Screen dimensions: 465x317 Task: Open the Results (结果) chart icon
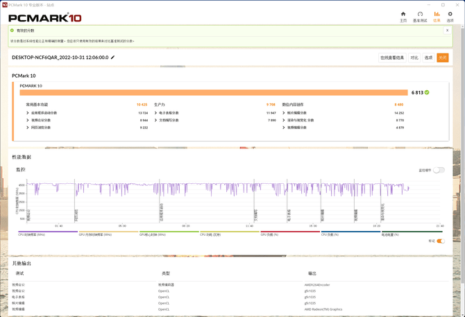(437, 16)
